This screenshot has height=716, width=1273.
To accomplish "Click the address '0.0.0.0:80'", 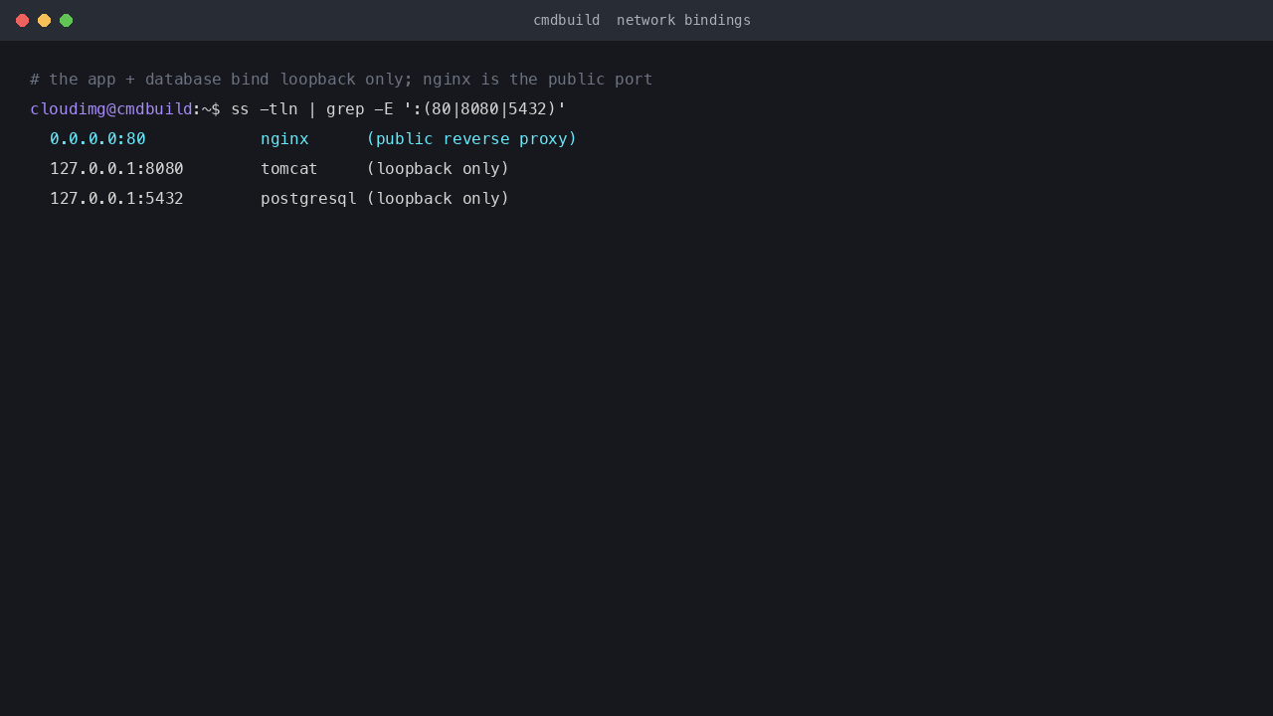I will [x=97, y=139].
